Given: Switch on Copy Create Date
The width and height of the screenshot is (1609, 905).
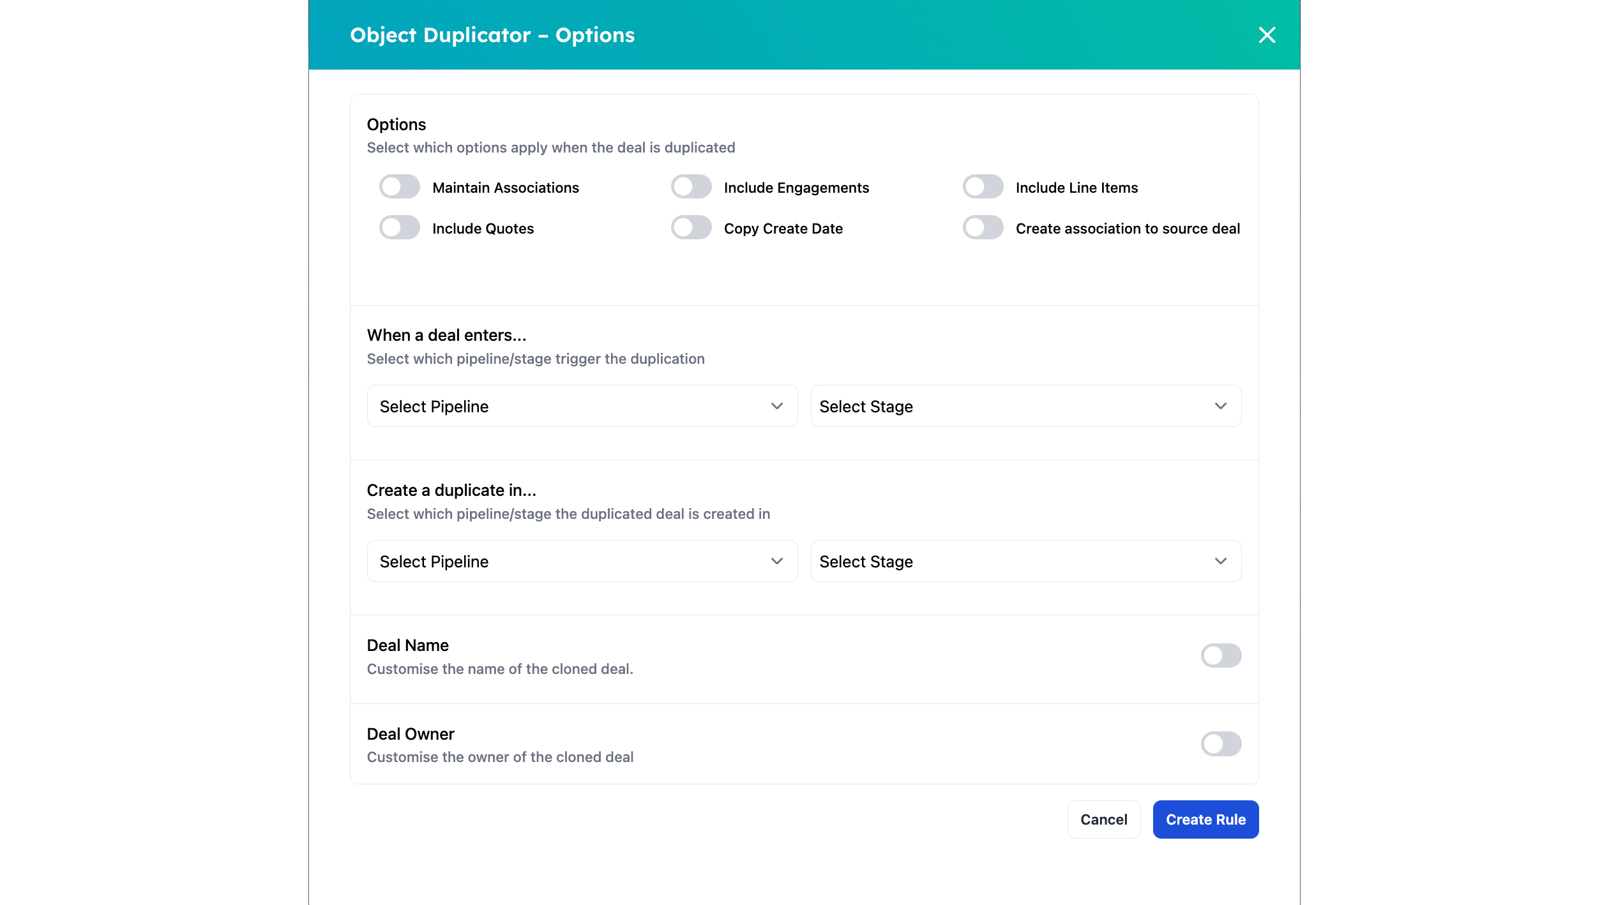Looking at the screenshot, I should tap(691, 228).
